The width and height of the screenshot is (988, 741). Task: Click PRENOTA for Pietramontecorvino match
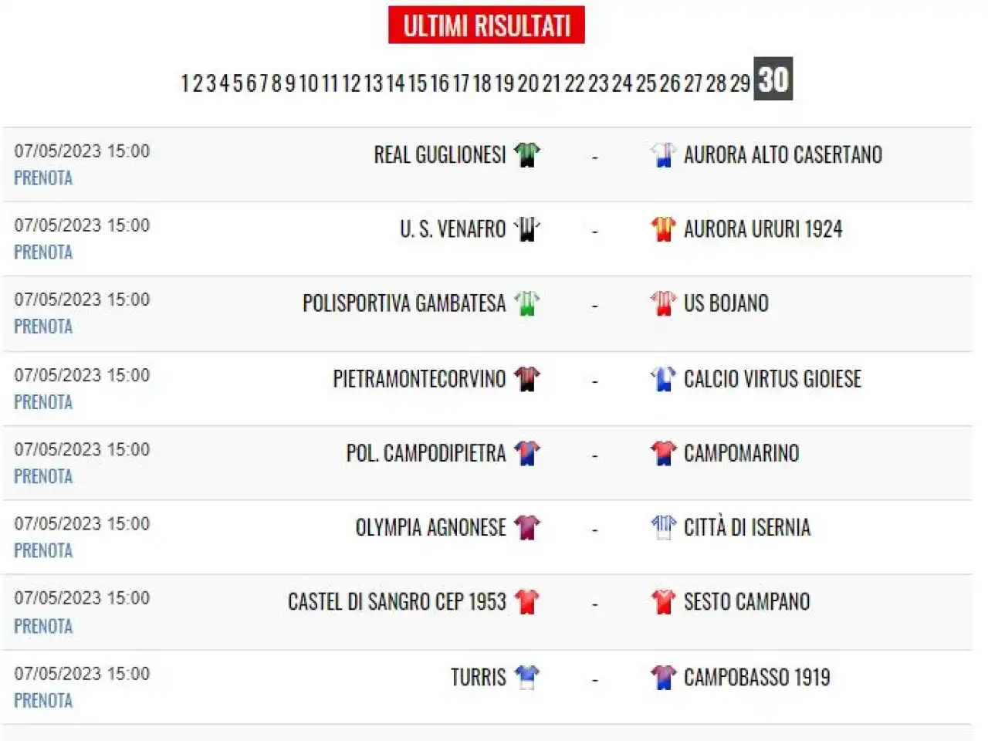(43, 402)
